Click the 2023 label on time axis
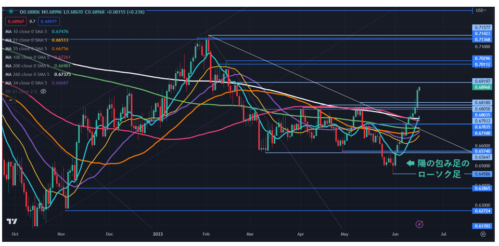 158,234
